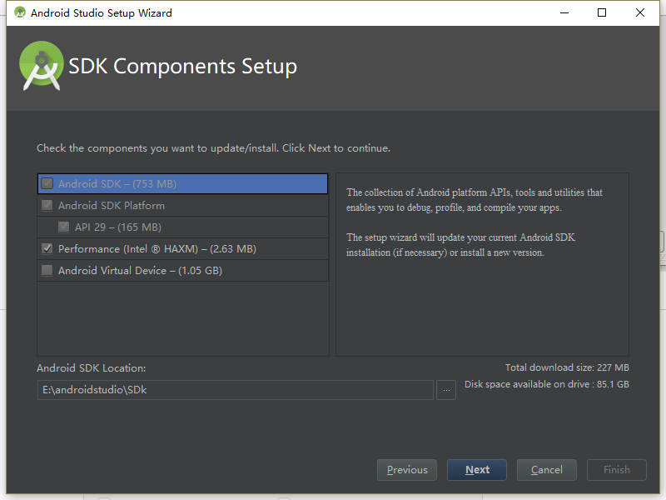This screenshot has height=500, width=666.
Task: Click the Total download size: 227 MB text
Action: point(567,367)
